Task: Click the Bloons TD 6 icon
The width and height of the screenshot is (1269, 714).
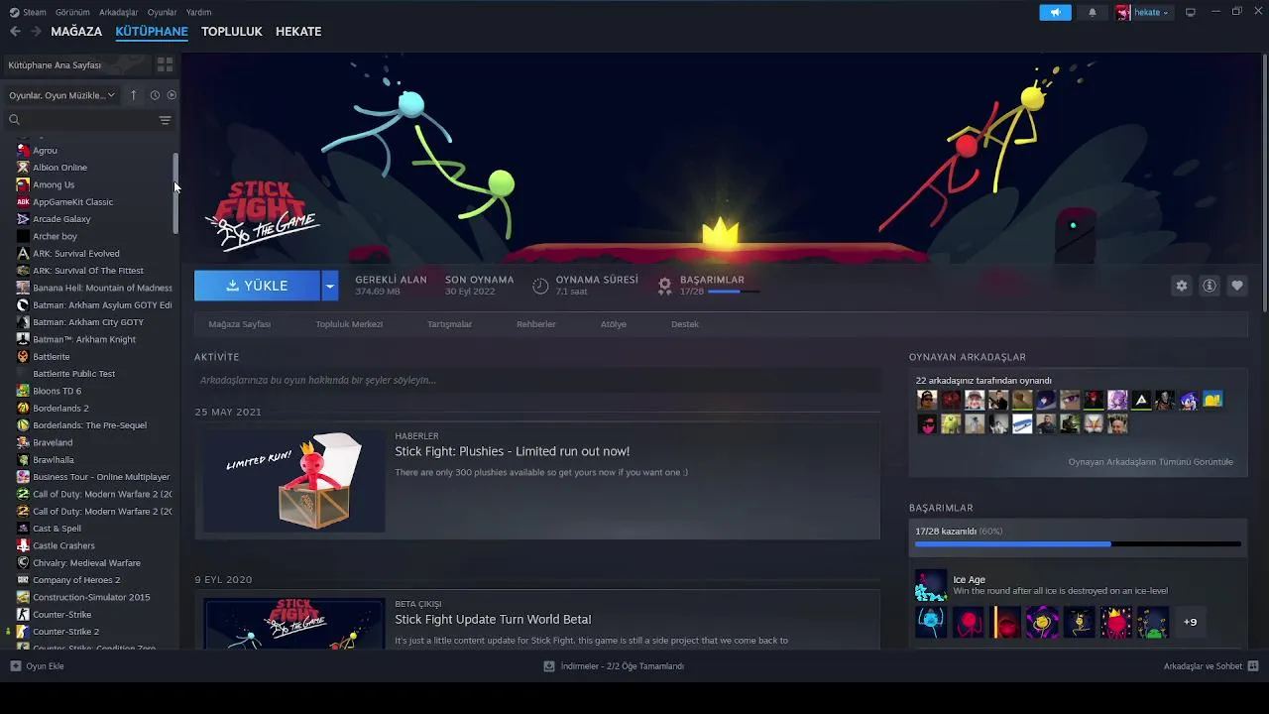Action: [x=23, y=391]
